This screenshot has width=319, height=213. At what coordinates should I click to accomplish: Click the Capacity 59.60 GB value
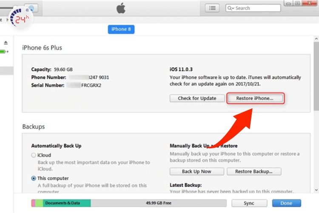[x=63, y=69]
